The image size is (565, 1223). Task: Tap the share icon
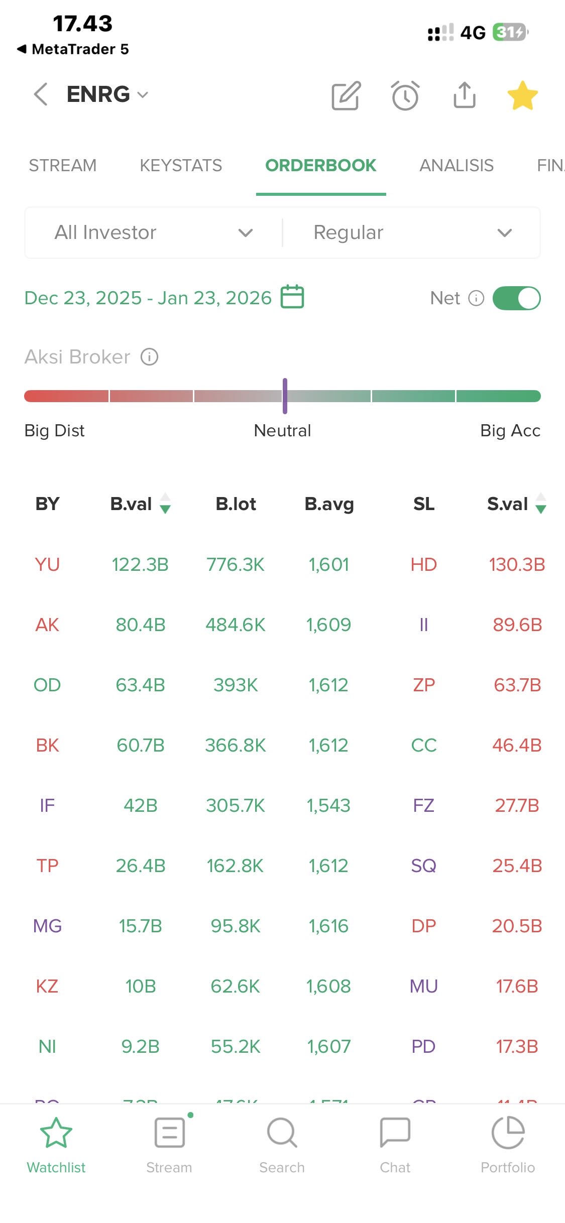click(465, 95)
